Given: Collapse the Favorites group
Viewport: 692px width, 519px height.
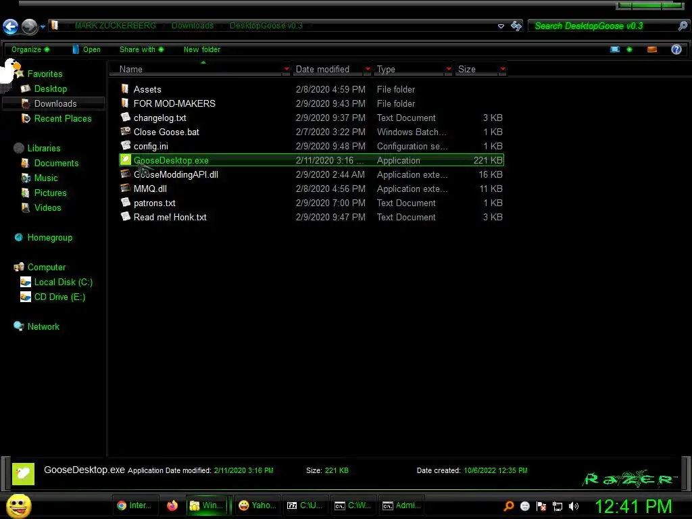Looking at the screenshot, I should click(x=45, y=74).
